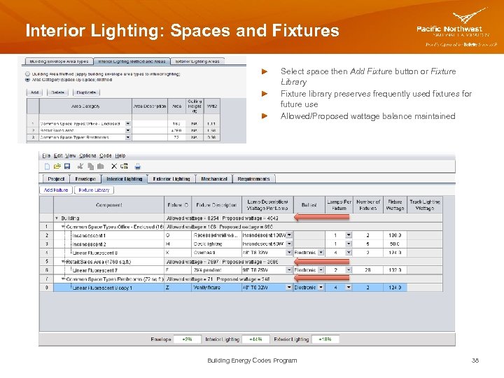
Task: Open lamps per fixture dropdown for Incandescent 1
Action: (x=349, y=235)
